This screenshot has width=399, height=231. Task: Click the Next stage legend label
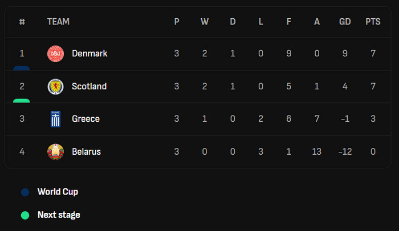point(59,215)
